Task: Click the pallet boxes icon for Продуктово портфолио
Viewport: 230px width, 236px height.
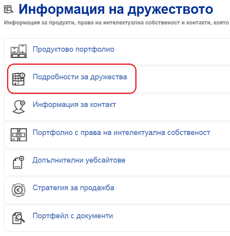Action: [x=19, y=51]
